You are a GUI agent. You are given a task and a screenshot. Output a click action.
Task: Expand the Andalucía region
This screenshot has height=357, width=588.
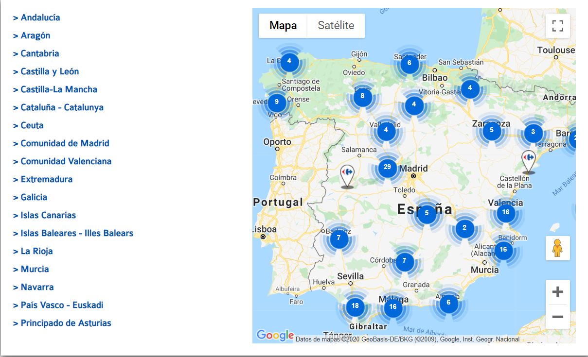click(x=40, y=17)
